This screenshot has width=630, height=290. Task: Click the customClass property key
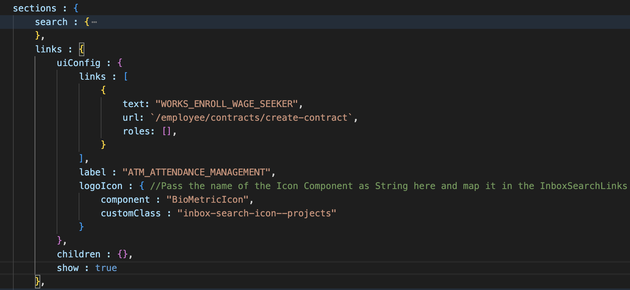pos(130,213)
